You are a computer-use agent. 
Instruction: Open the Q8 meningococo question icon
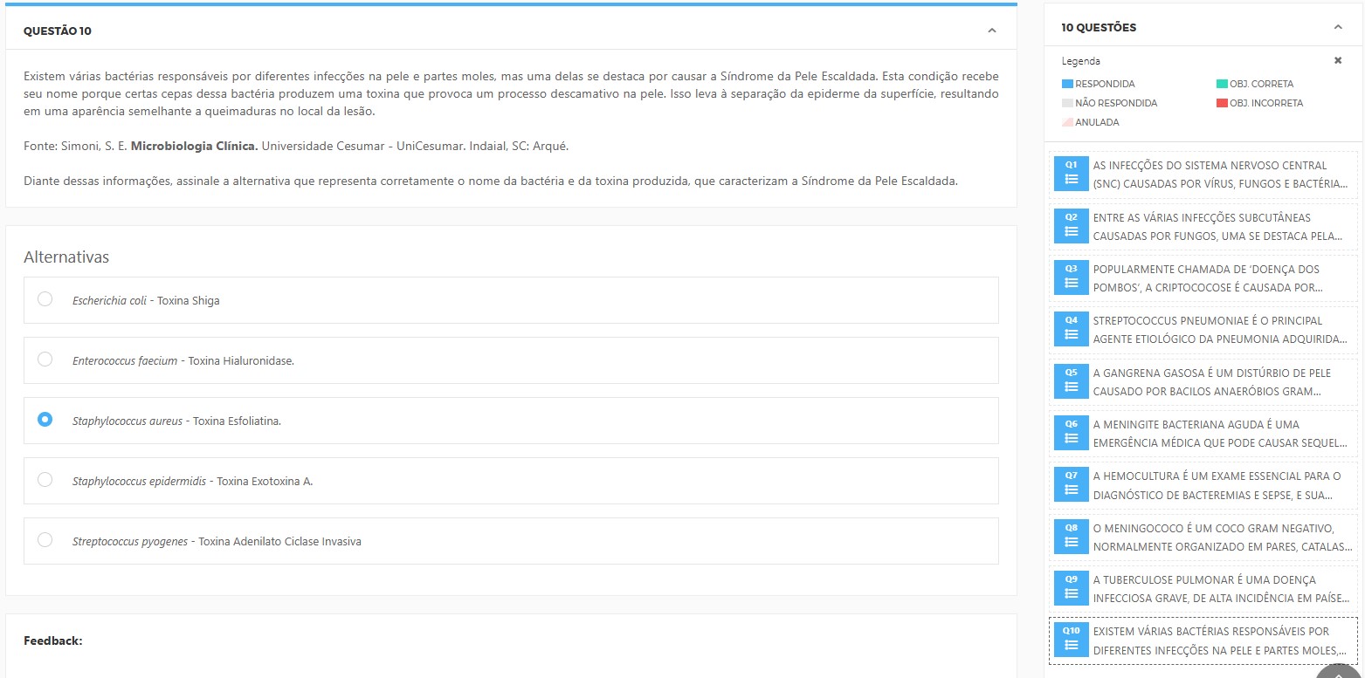pos(1071,537)
